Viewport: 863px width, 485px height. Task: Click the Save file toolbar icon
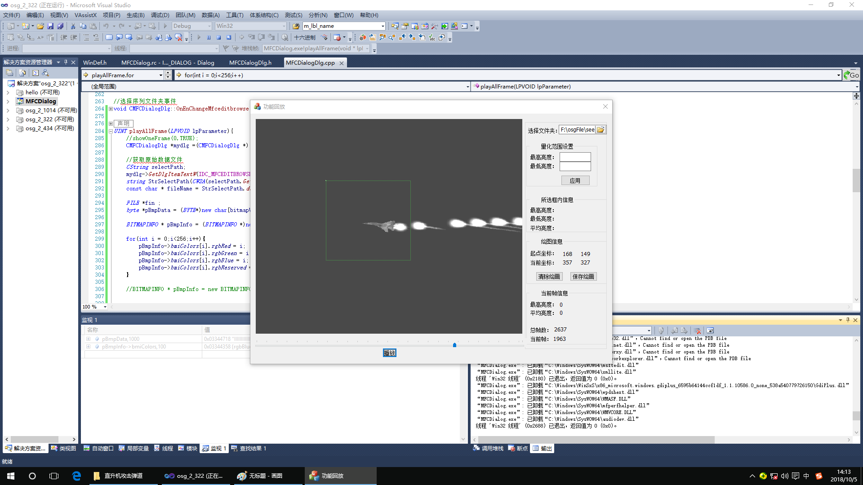pos(50,26)
